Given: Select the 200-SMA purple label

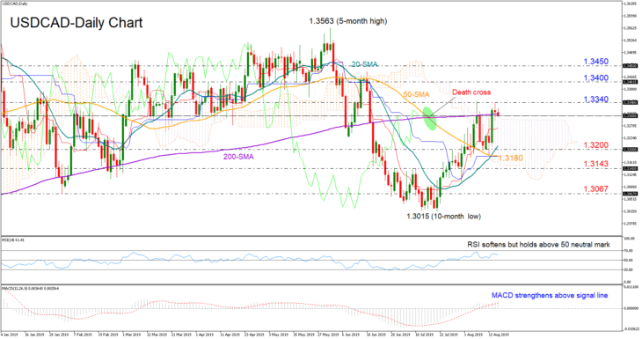Looking at the screenshot, I should (x=238, y=157).
